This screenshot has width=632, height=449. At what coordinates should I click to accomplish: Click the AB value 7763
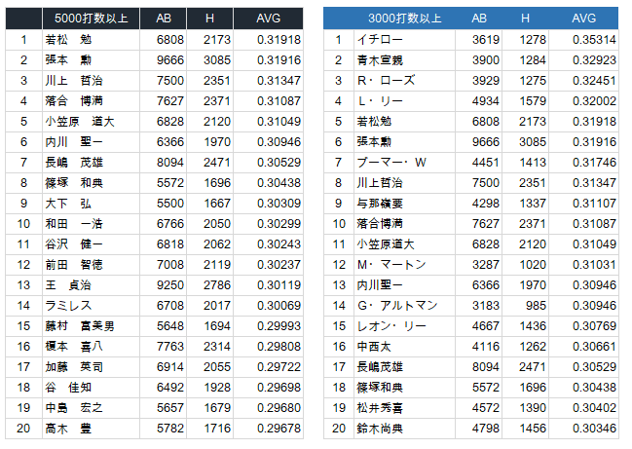pos(170,347)
